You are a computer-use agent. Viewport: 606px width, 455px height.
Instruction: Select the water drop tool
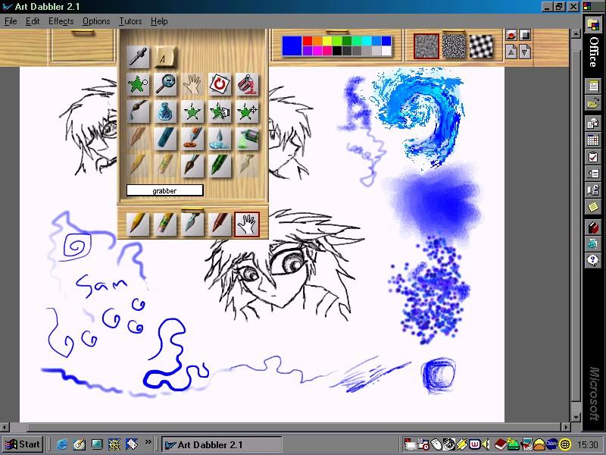pyautogui.click(x=220, y=139)
